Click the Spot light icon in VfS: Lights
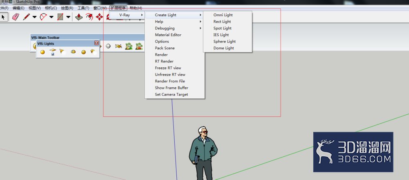The height and width of the screenshot is (180, 409). pyautogui.click(x=63, y=51)
